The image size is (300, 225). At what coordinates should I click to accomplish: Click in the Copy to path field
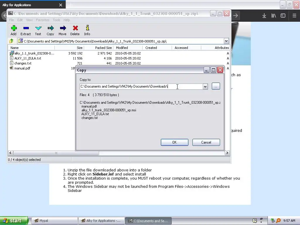pyautogui.click(x=141, y=86)
